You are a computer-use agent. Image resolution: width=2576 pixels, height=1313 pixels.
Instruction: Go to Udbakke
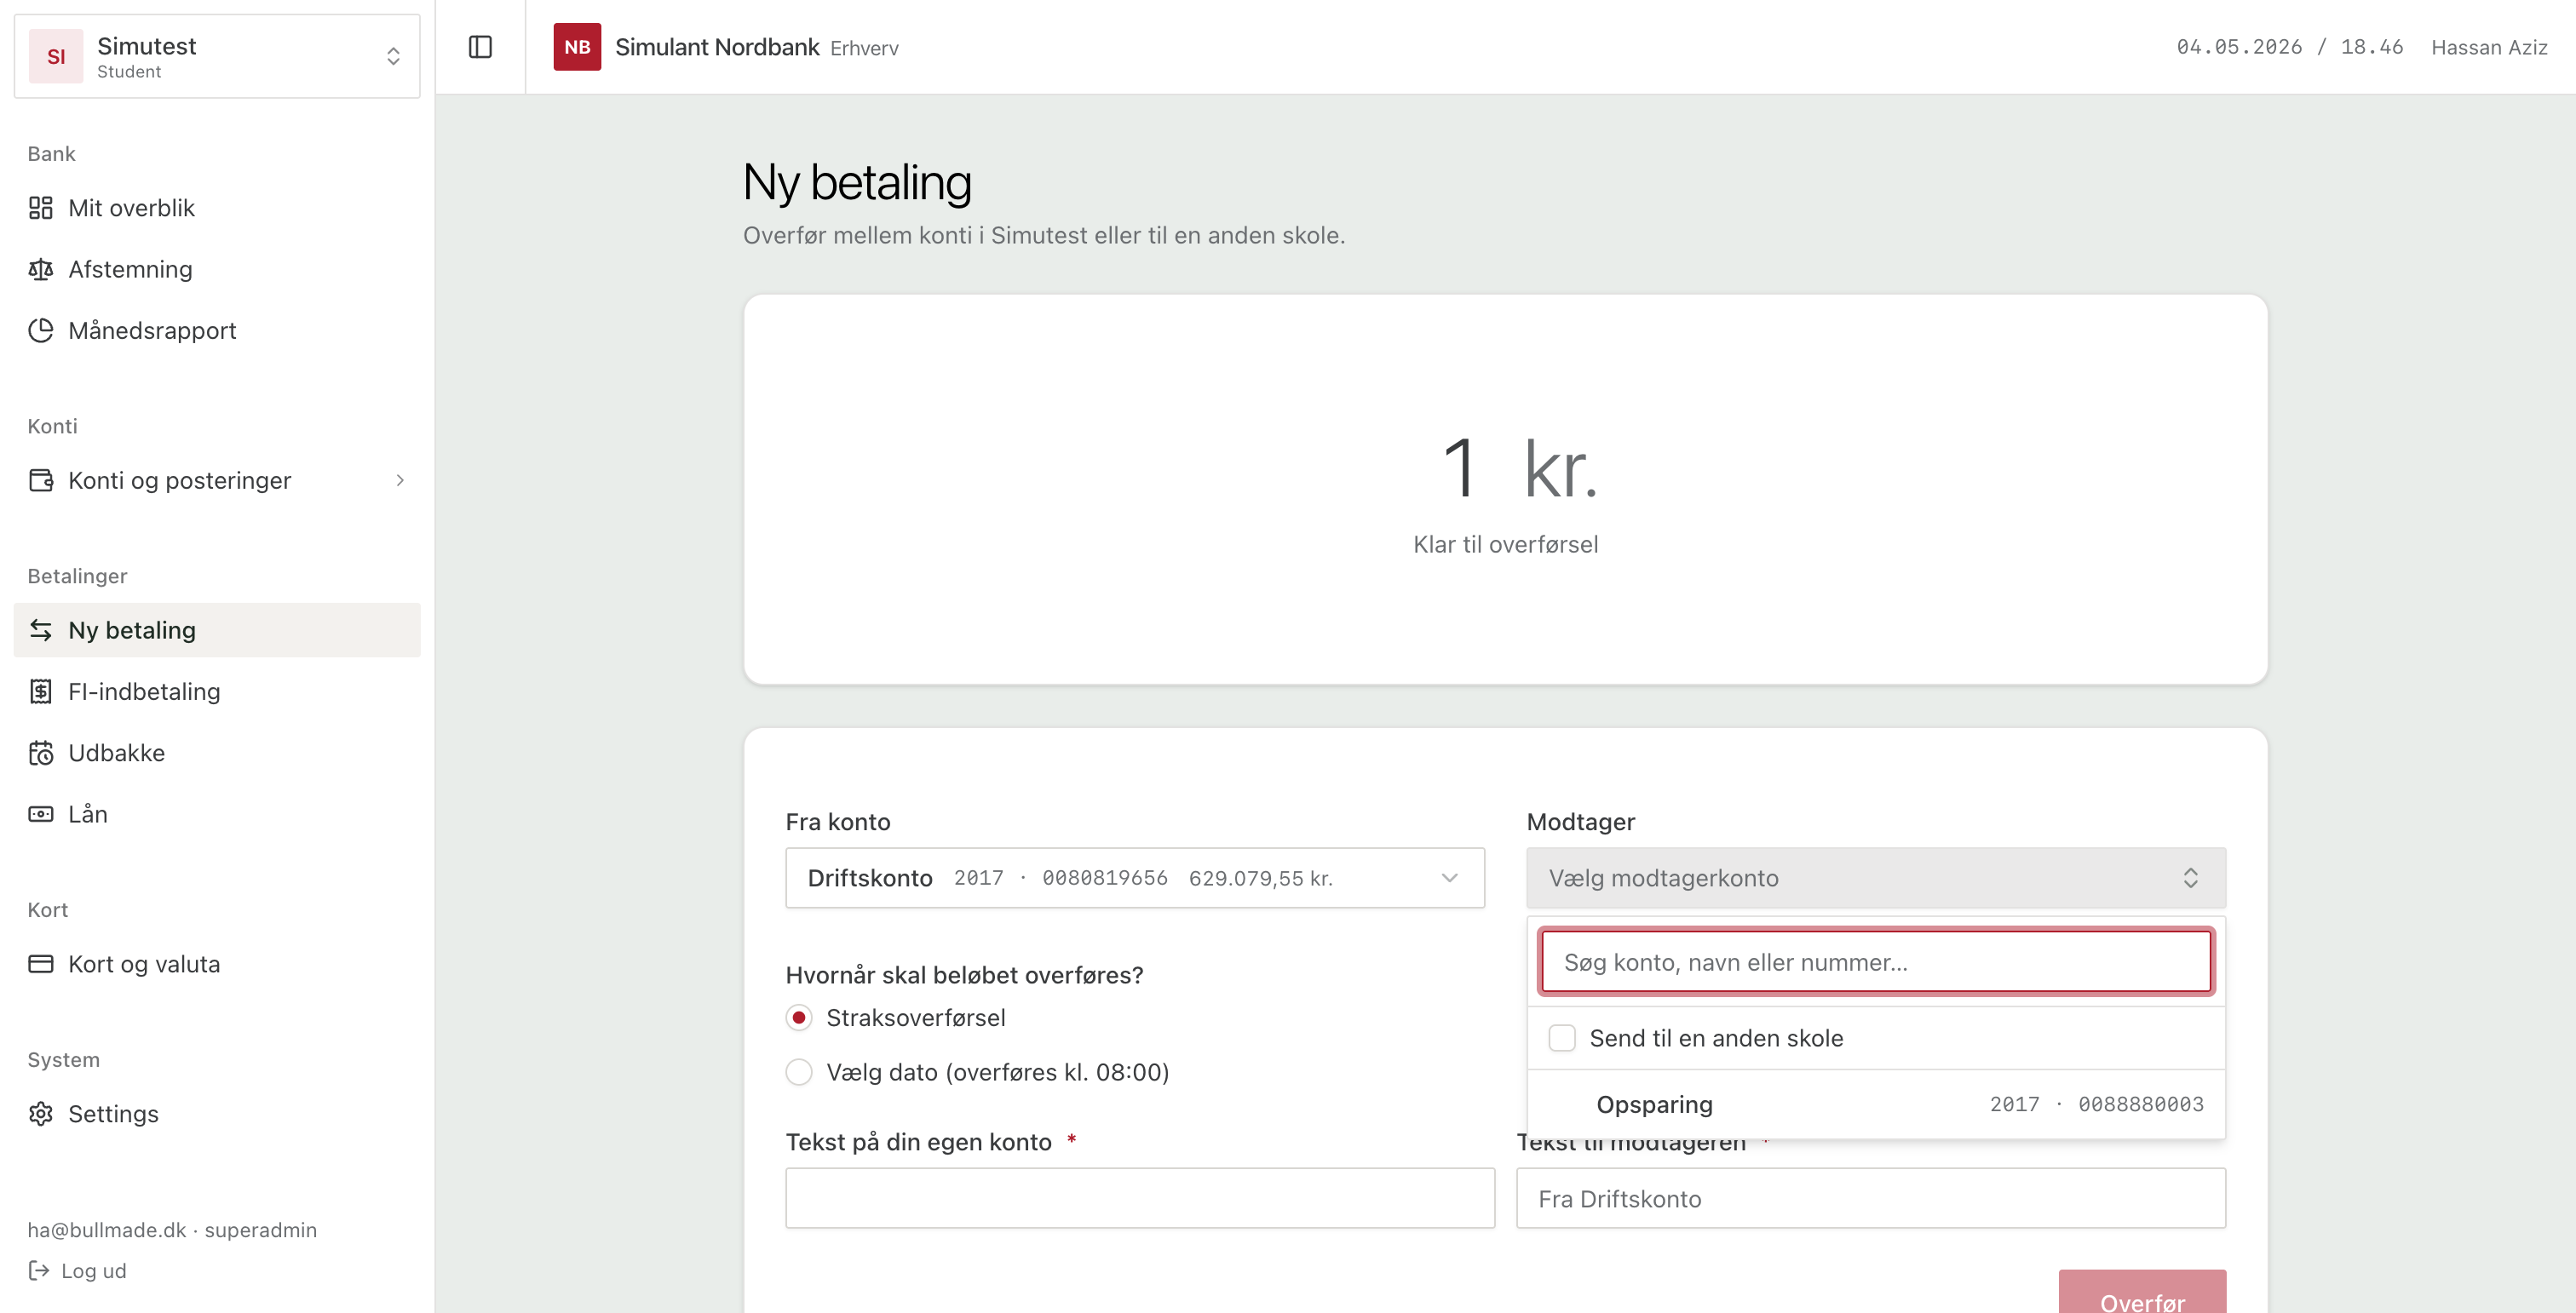coord(217,753)
